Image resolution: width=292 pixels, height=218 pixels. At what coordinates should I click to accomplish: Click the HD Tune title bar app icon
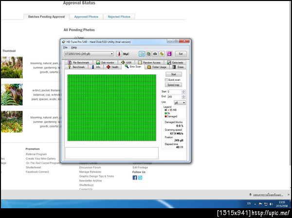pos(63,42)
